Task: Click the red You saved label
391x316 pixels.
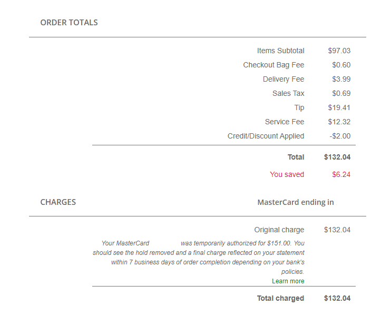Action: [x=287, y=175]
